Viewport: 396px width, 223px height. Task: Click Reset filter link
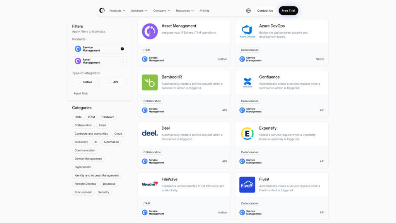pyautogui.click(x=81, y=93)
